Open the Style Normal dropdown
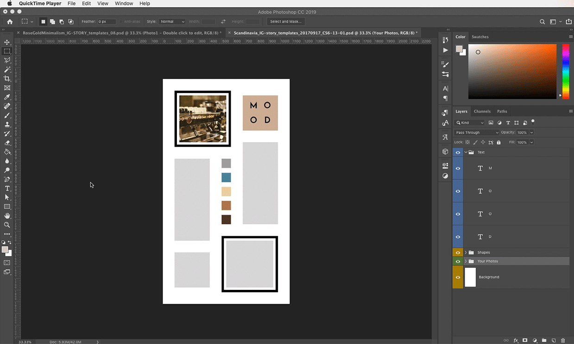 (172, 22)
